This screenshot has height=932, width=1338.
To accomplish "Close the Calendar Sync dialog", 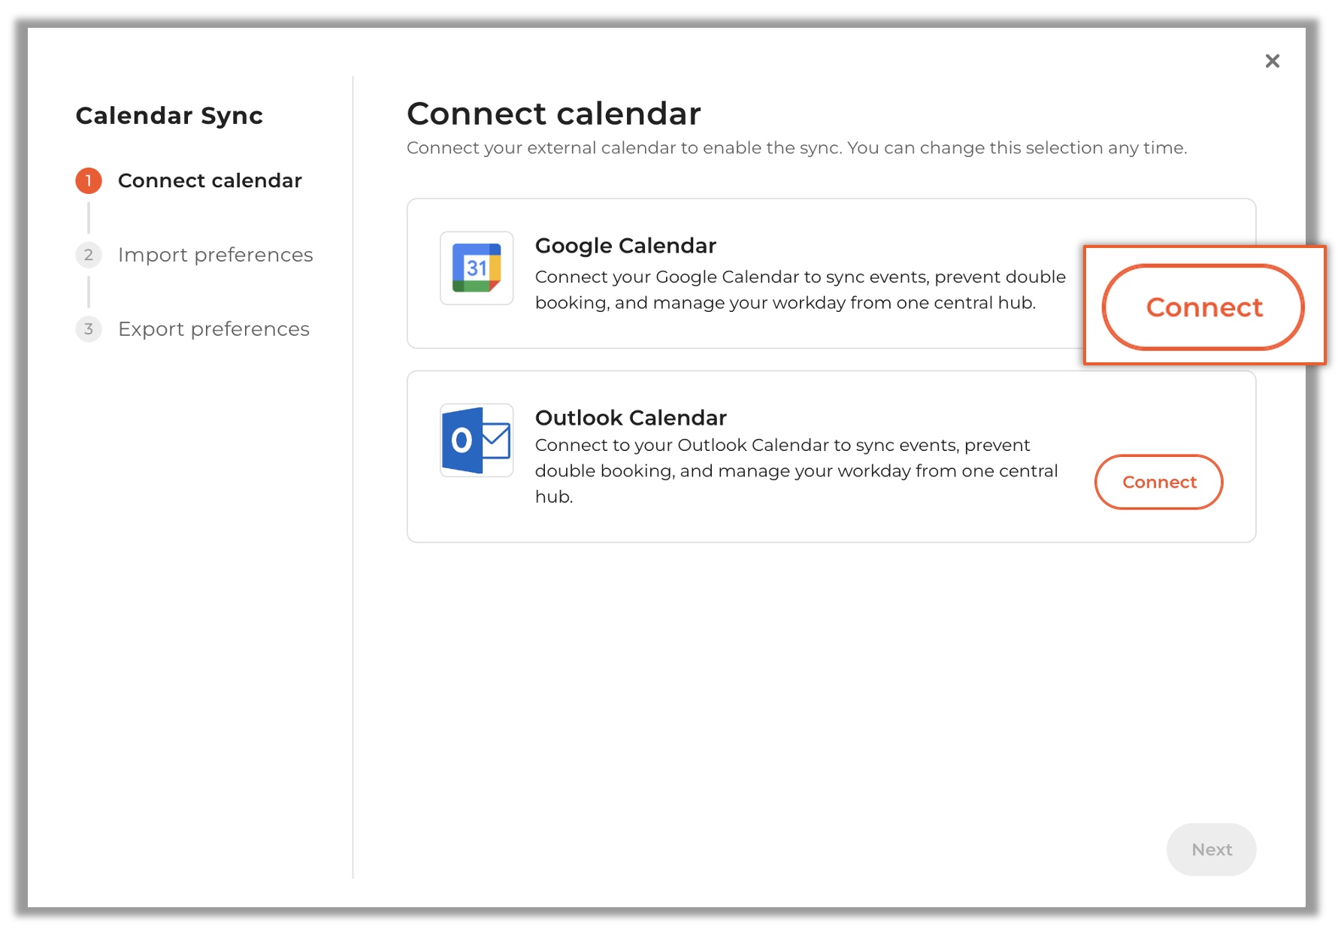I will pos(1273,61).
